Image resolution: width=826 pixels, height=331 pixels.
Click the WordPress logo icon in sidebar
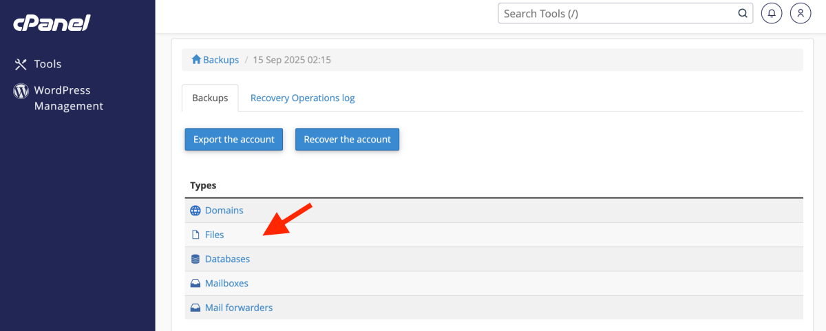(21, 91)
